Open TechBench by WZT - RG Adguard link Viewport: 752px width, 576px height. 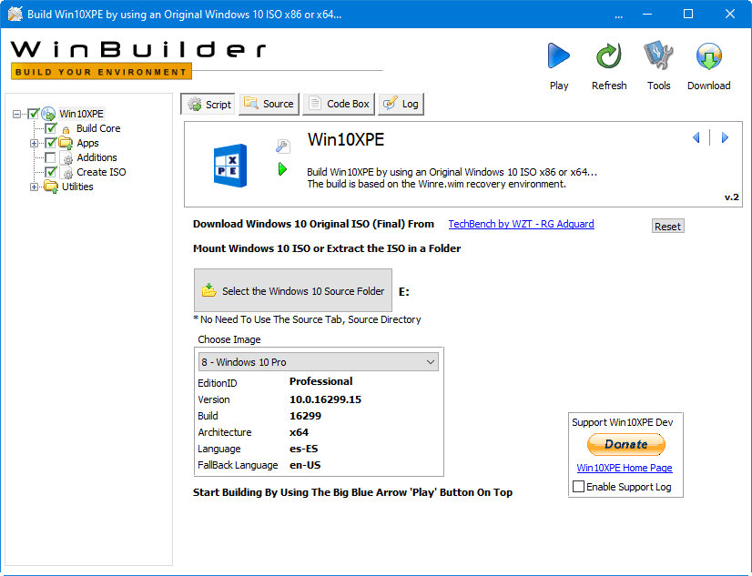click(x=521, y=224)
